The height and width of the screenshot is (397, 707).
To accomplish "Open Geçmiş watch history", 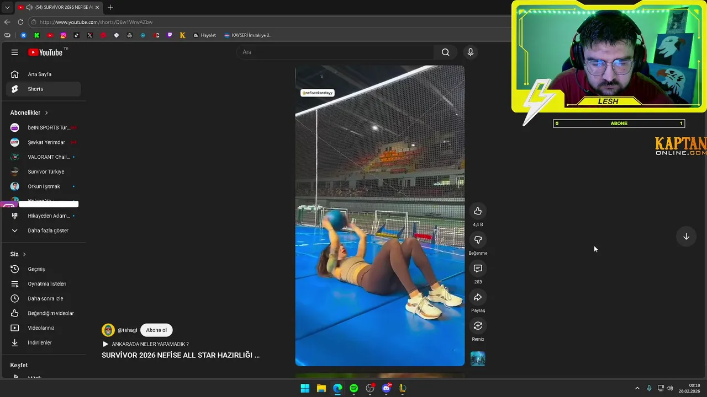I will 43,269.
